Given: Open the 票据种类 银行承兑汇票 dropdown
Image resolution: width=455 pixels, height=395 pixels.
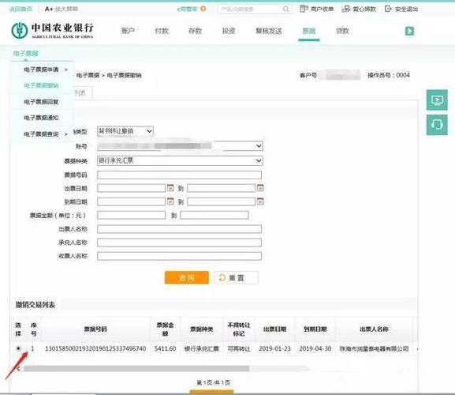Looking at the screenshot, I should (180, 160).
